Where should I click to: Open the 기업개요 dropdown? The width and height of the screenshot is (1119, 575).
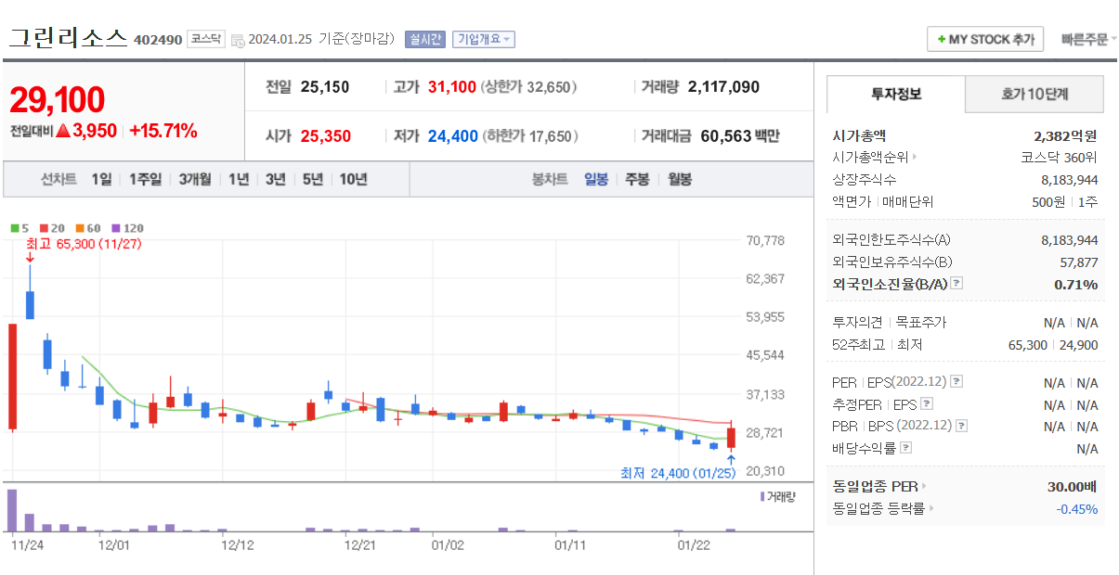point(483,39)
